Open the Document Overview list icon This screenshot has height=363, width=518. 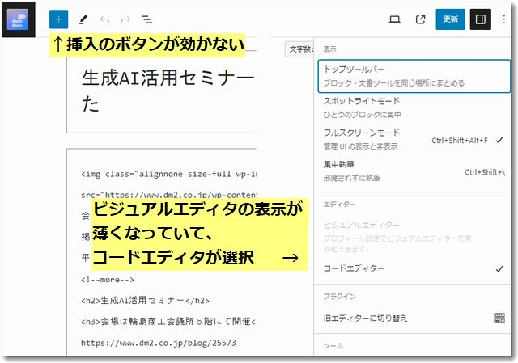coord(147,19)
